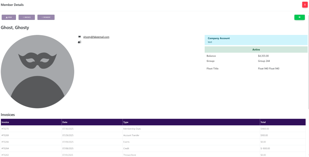The width and height of the screenshot is (309, 157).
Task: Select the Company Account test banner
Action: 256,40
